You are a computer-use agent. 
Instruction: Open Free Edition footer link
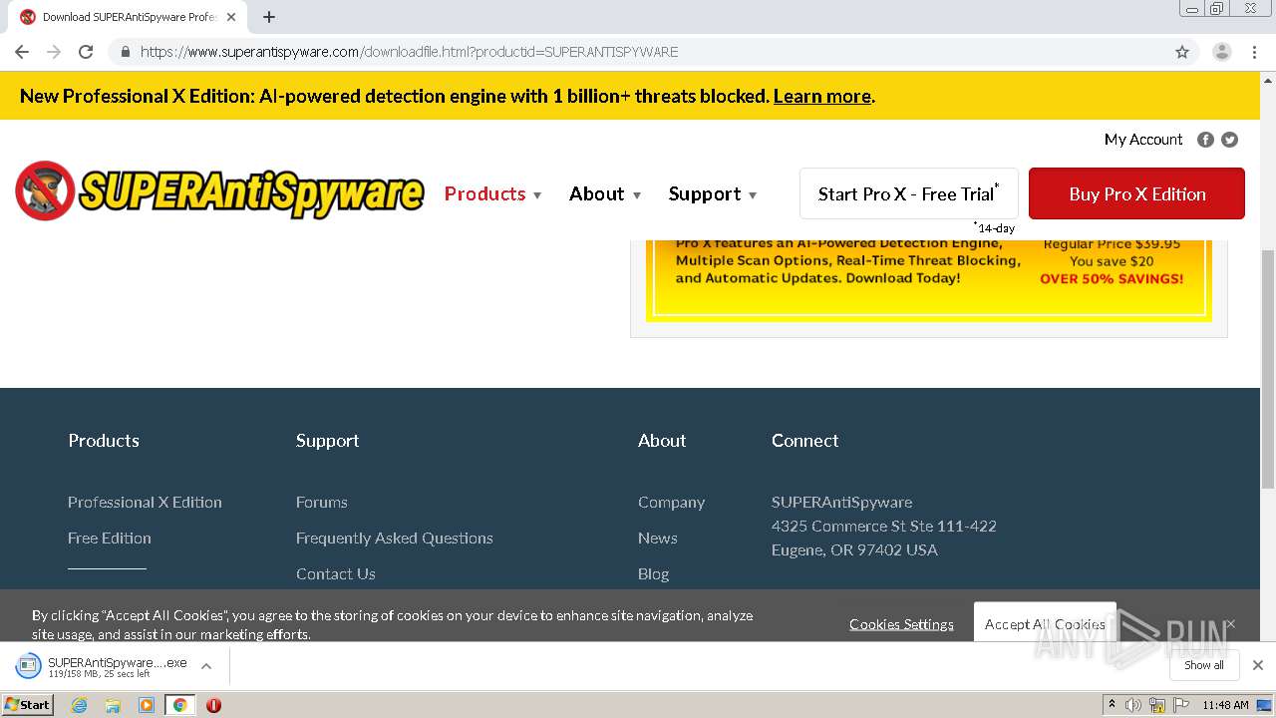point(110,538)
